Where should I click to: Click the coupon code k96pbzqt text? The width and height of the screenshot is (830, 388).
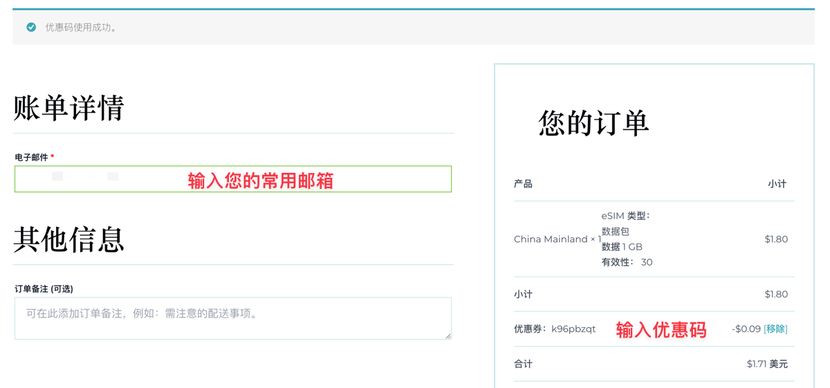573,329
